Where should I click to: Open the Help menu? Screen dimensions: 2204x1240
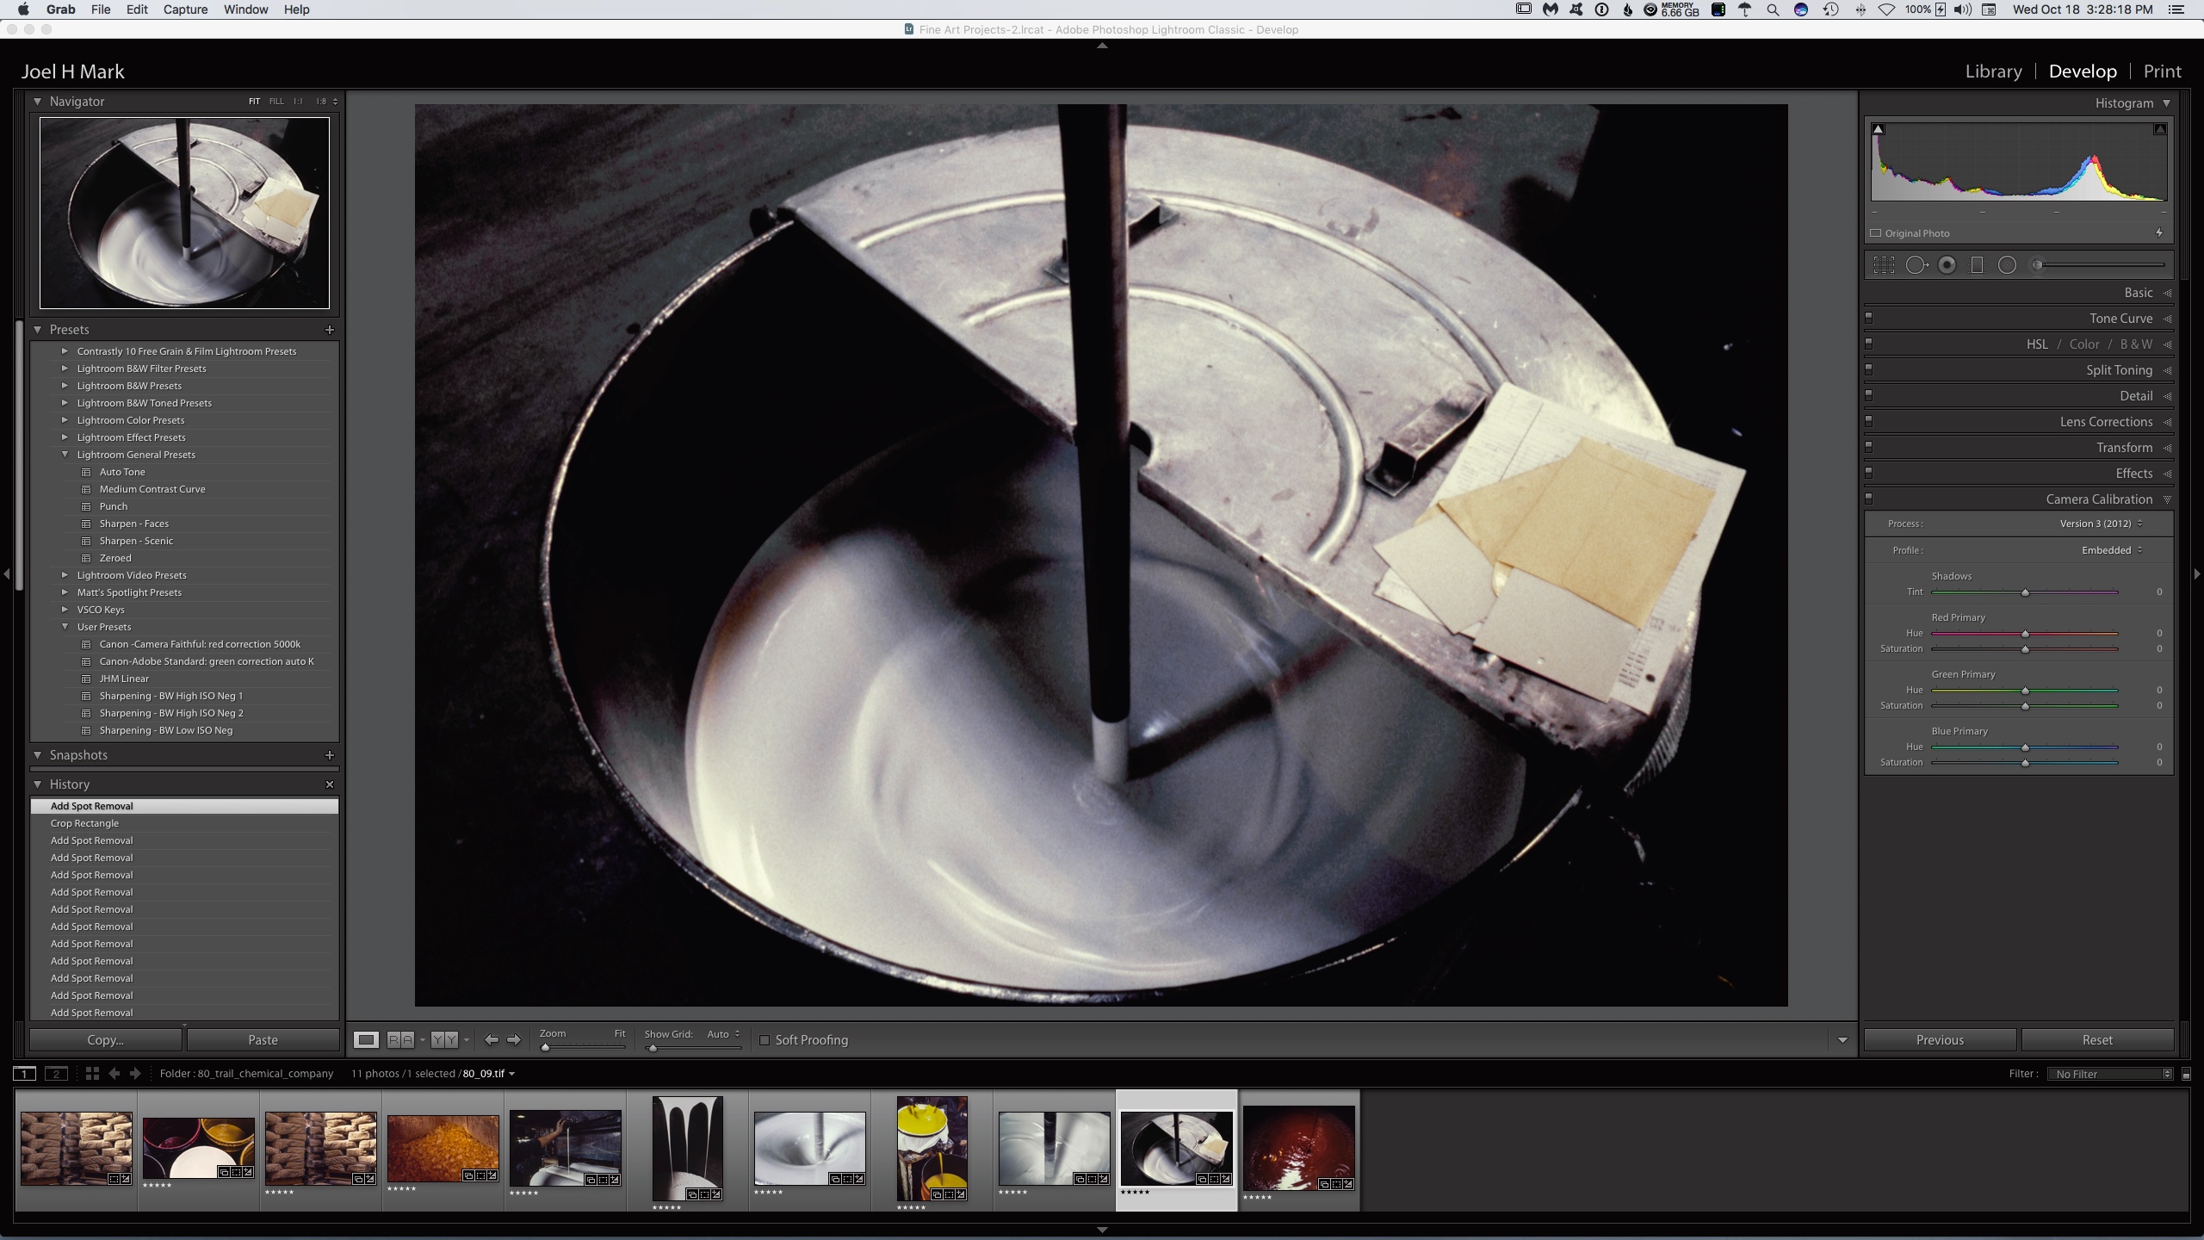pyautogui.click(x=296, y=9)
